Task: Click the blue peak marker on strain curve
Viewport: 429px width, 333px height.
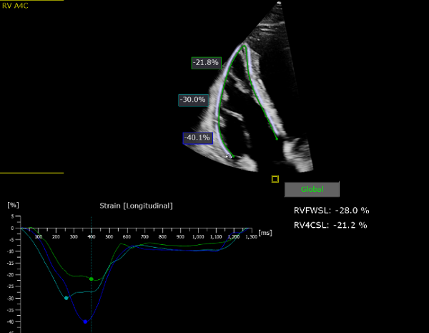Action: click(x=85, y=322)
